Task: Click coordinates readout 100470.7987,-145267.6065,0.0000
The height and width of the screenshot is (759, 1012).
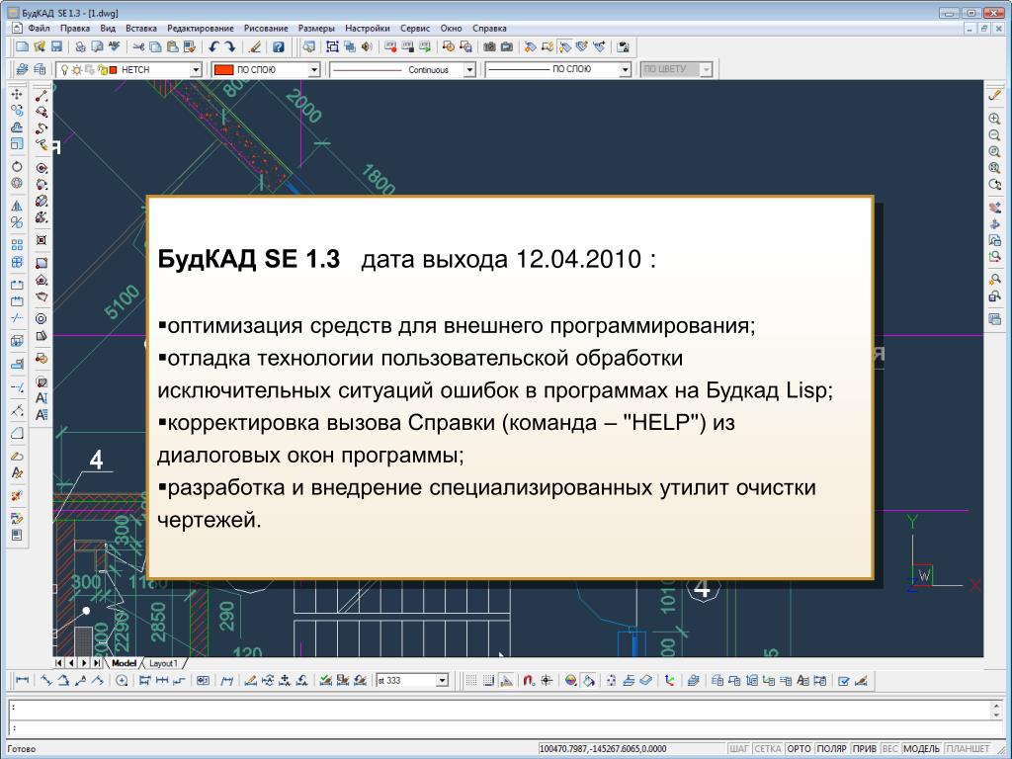Action: (602, 749)
